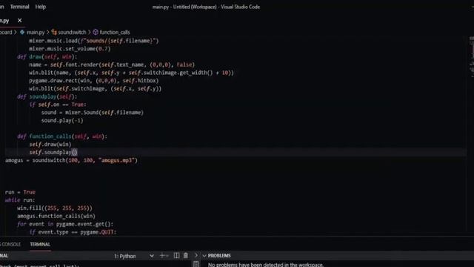Click the line "win.blit(self.switchimage, (self.x, self.y))"

pos(96,89)
